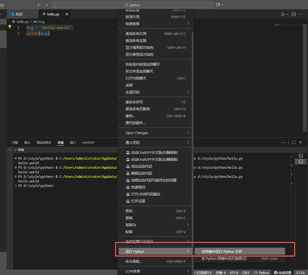Choose 转到引用 from the context menu
The height and width of the screenshot is (275, 308).
(x=155, y=17)
